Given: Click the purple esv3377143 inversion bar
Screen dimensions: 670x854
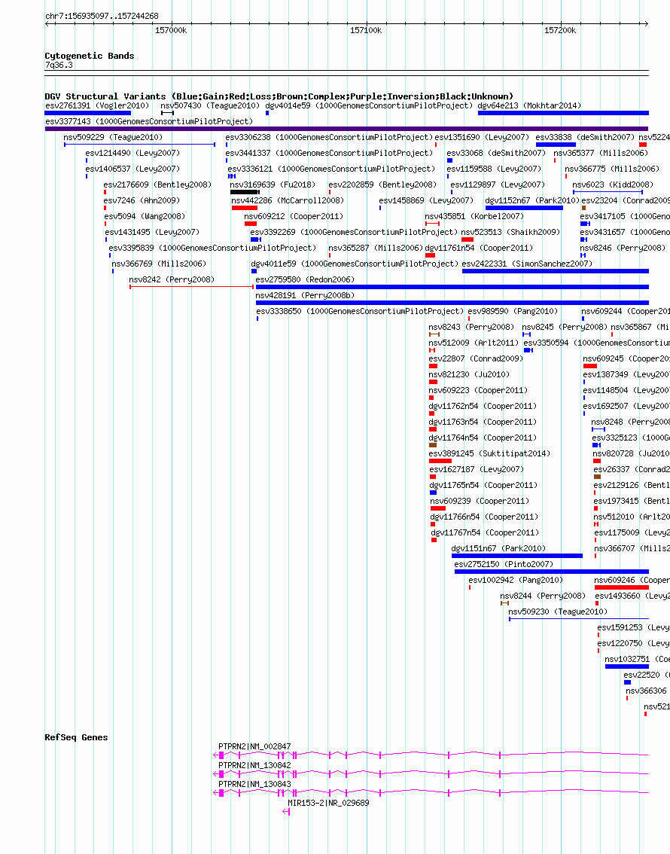Looking at the screenshot, I should pyautogui.click(x=347, y=129).
